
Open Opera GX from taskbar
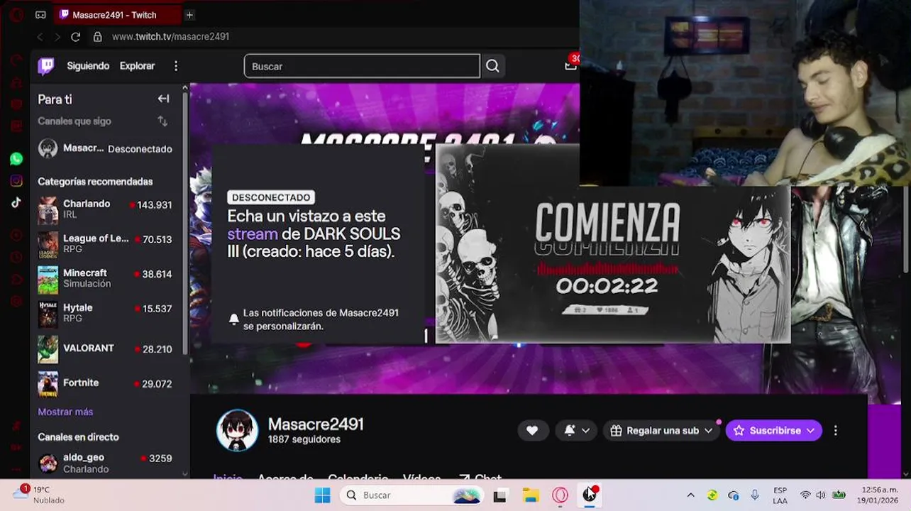tap(561, 495)
